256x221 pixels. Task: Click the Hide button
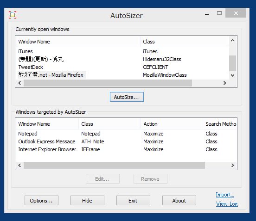coord(87,201)
